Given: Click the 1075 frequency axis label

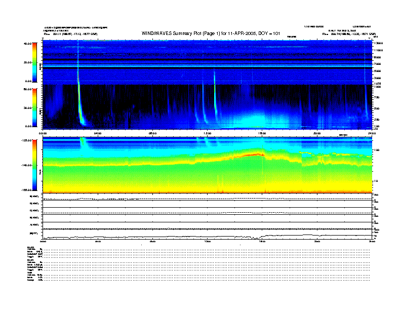Looking at the screenshot, I should (378, 84).
